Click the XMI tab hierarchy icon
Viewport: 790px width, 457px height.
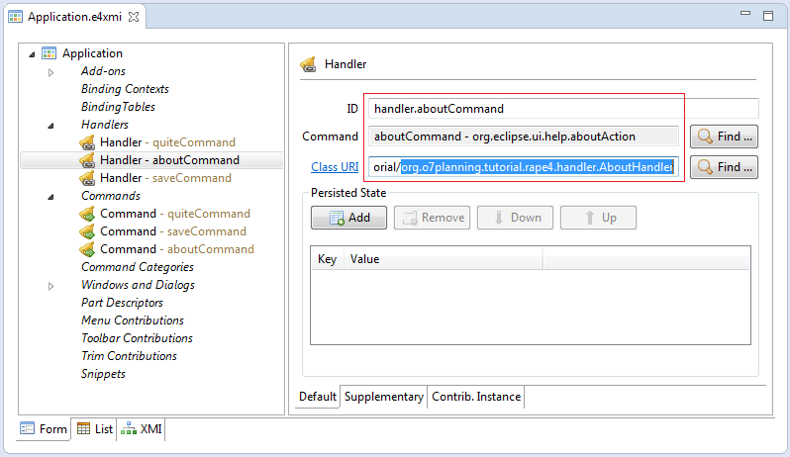[129, 429]
